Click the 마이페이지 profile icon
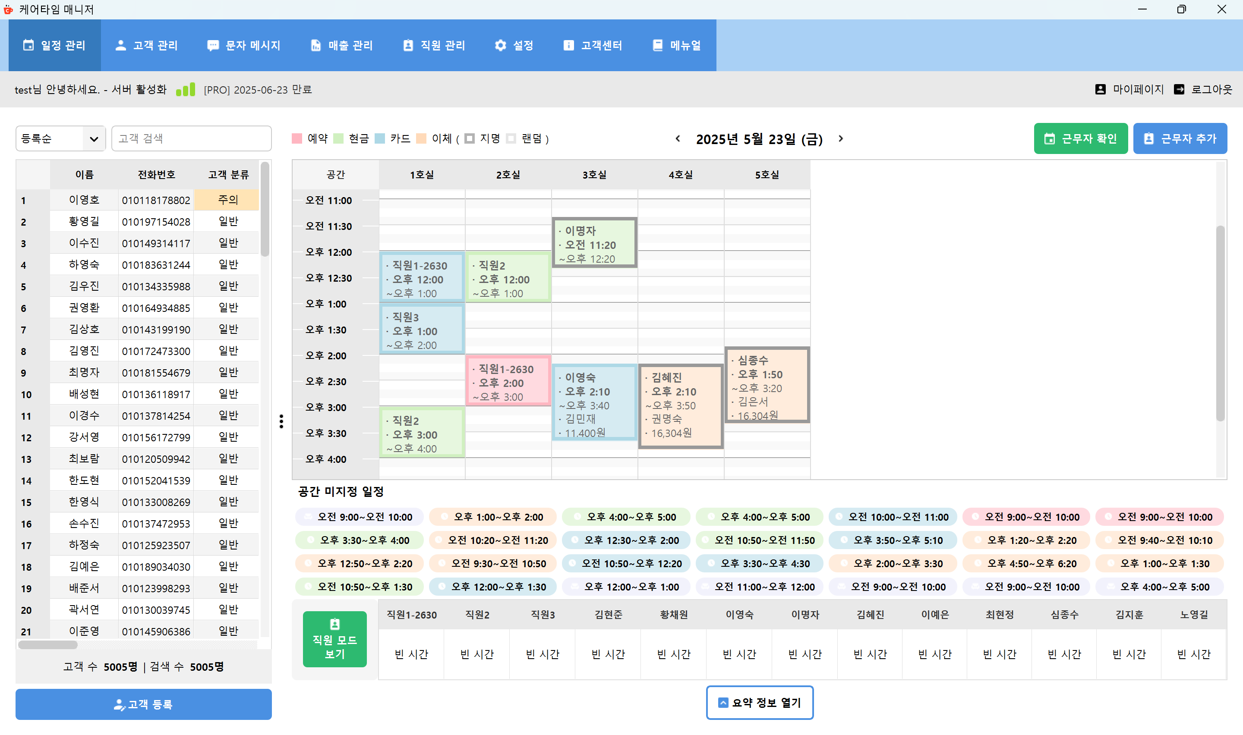This screenshot has width=1243, height=735. [x=1100, y=89]
